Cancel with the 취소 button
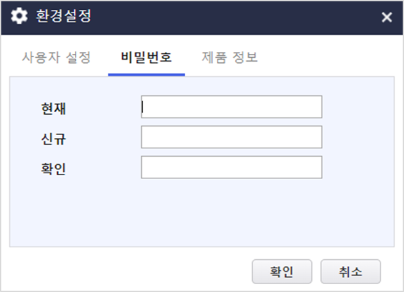The width and height of the screenshot is (404, 292). click(x=350, y=272)
